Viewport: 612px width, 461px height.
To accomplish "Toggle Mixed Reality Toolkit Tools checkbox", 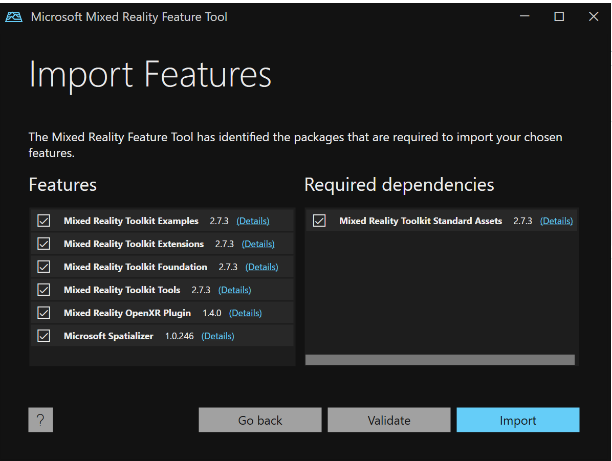I will [43, 290].
